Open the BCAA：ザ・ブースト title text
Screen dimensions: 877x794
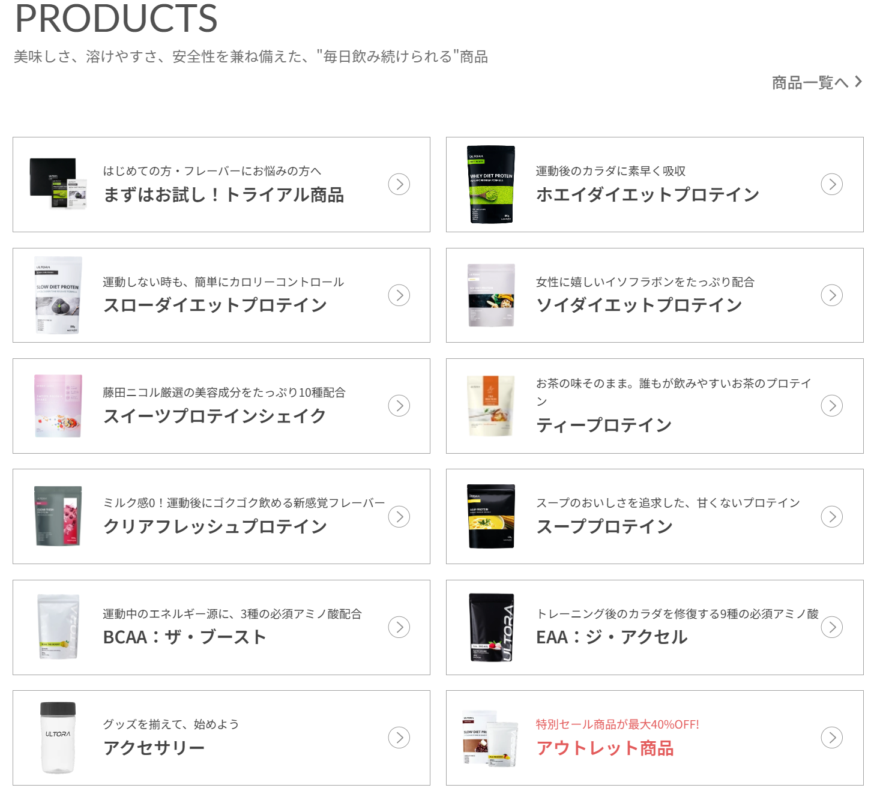185,637
